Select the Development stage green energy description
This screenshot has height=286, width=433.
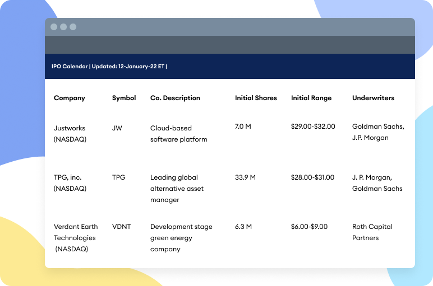tap(181, 238)
